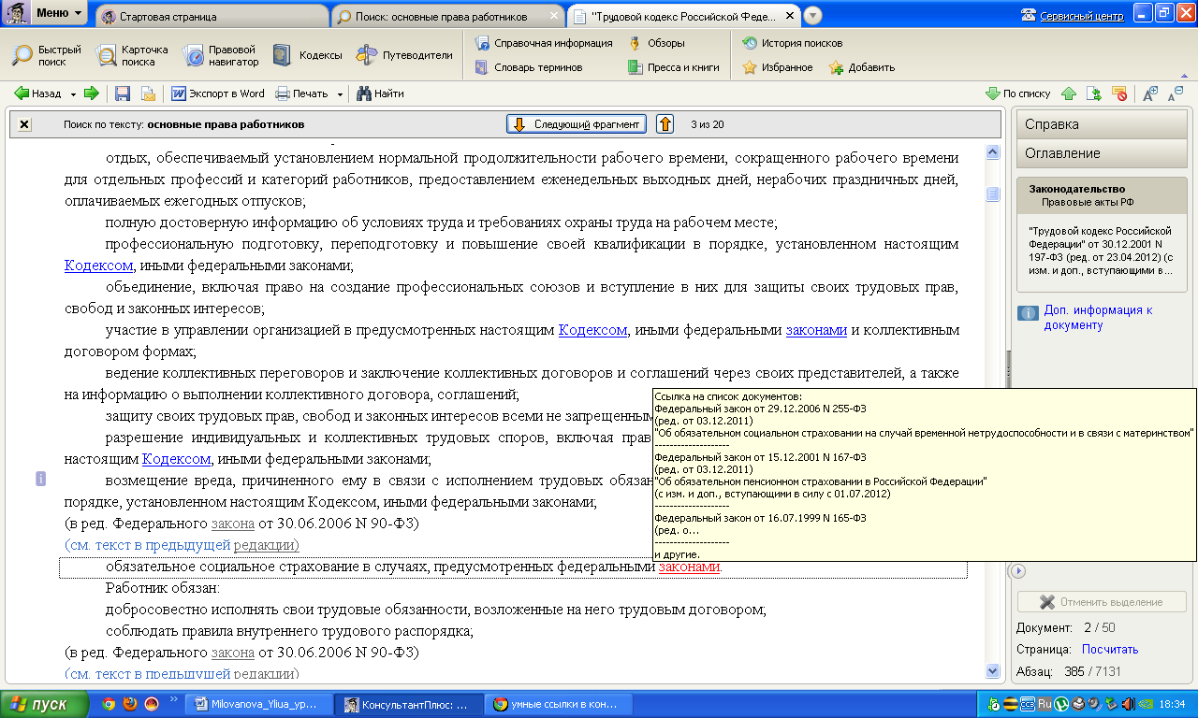Viewport: 1198px width, 718px height.
Task: Click the orange up arrow previous fragment
Action: pos(665,124)
